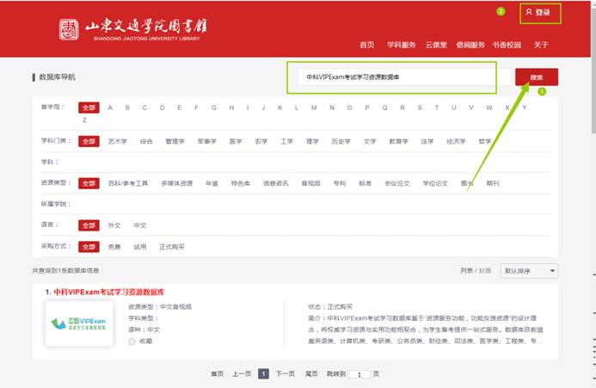596x388 pixels.
Task: Open the 书香校园 navigation menu item
Action: (x=507, y=45)
